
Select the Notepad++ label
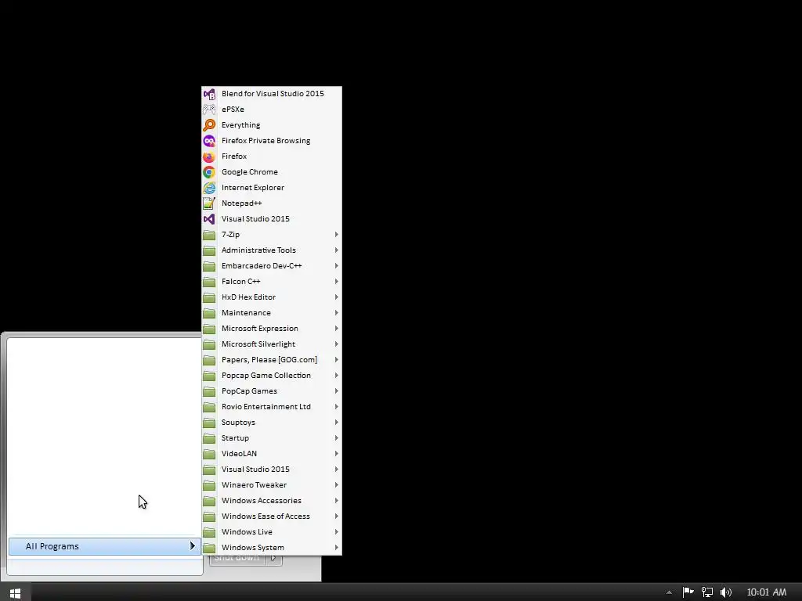[x=241, y=203]
